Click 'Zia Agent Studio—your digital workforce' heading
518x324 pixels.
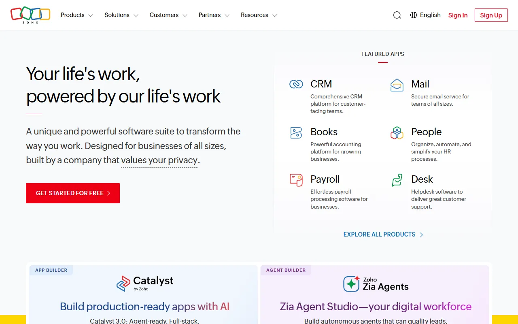(x=376, y=307)
